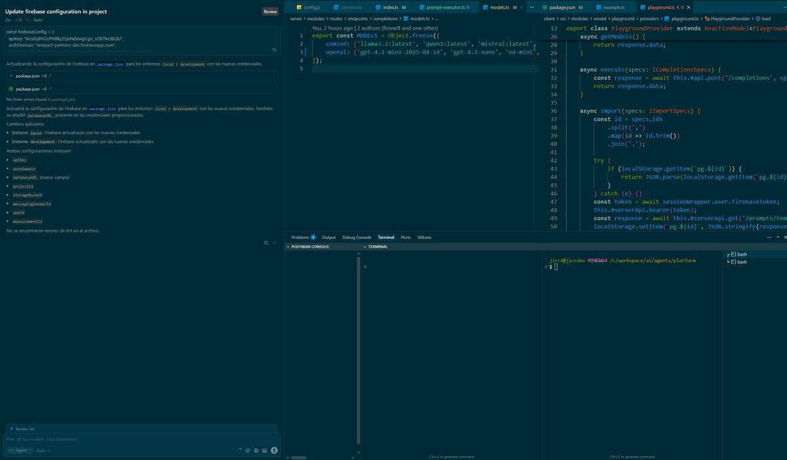Open more actions ellipsis of left editor group
The width and height of the screenshot is (787, 460).
click(x=533, y=7)
